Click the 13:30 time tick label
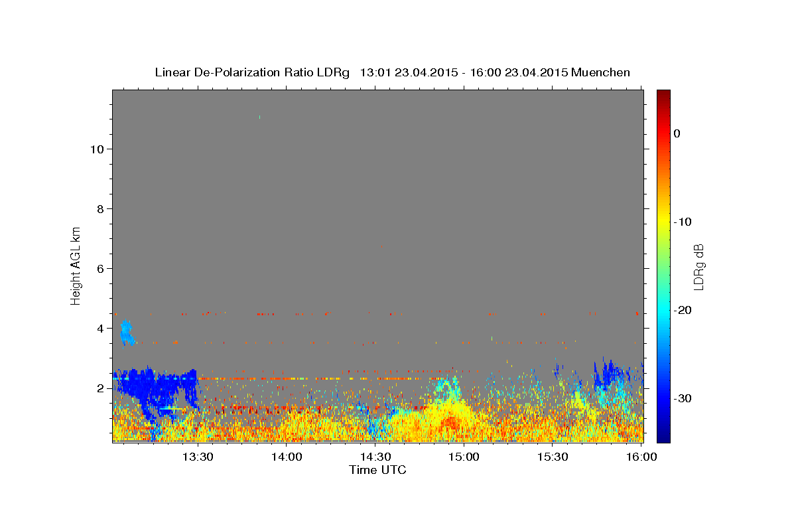Viewport: 796px width, 531px height. 198,457
